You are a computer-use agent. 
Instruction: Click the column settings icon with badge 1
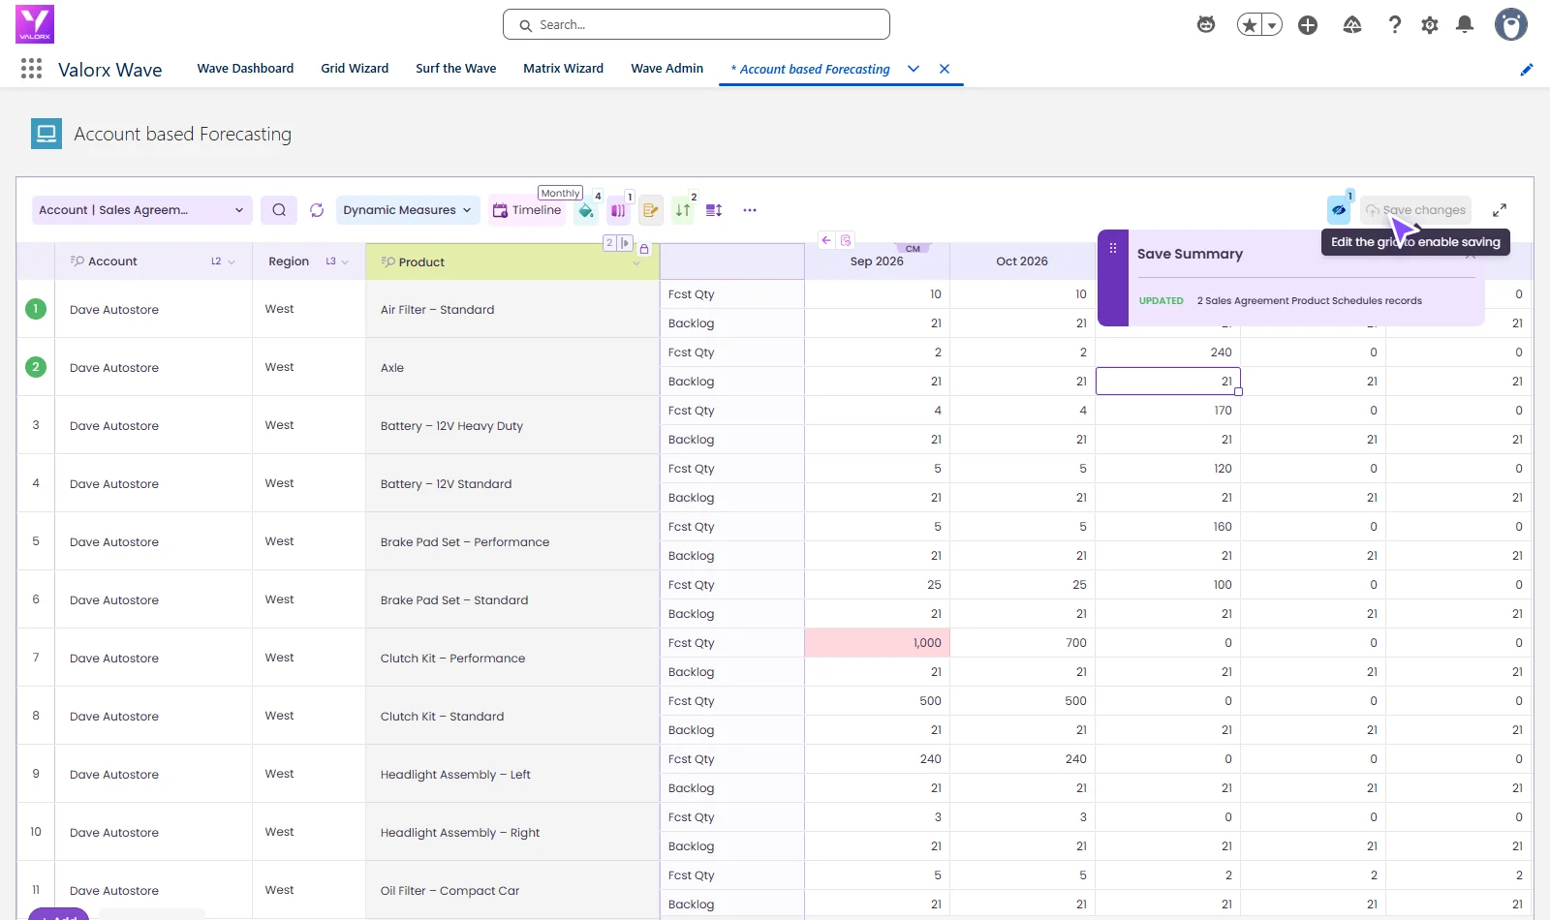click(x=618, y=210)
